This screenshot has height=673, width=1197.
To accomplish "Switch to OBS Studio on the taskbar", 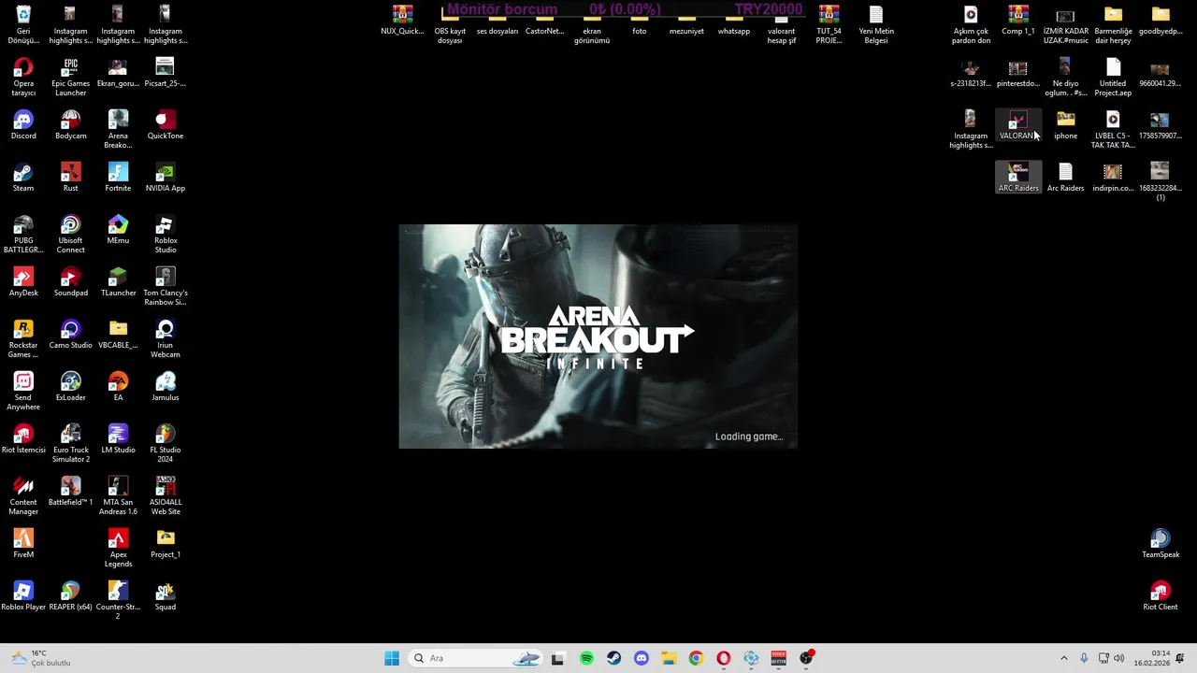I will point(806,658).
